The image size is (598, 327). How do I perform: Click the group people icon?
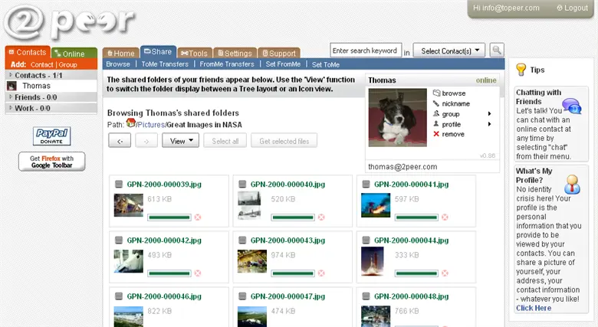coord(436,113)
